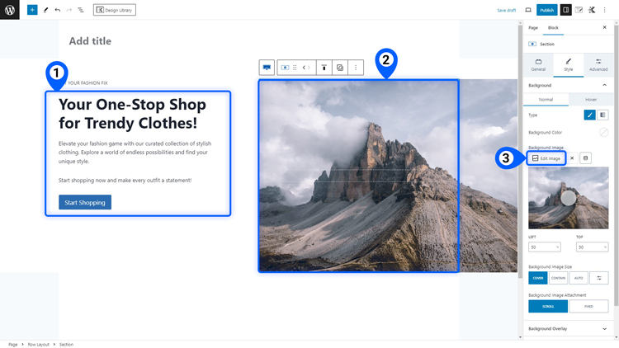Toggle the settings sidebar icon
The width and height of the screenshot is (619, 348).
pos(565,10)
